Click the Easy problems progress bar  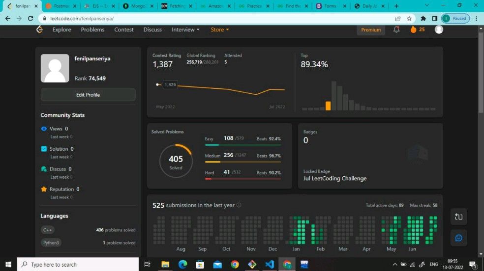243,145
